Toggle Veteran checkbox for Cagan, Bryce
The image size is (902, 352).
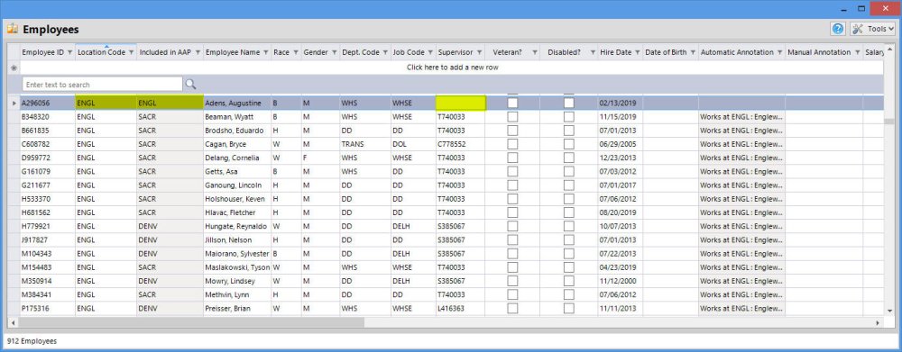512,144
